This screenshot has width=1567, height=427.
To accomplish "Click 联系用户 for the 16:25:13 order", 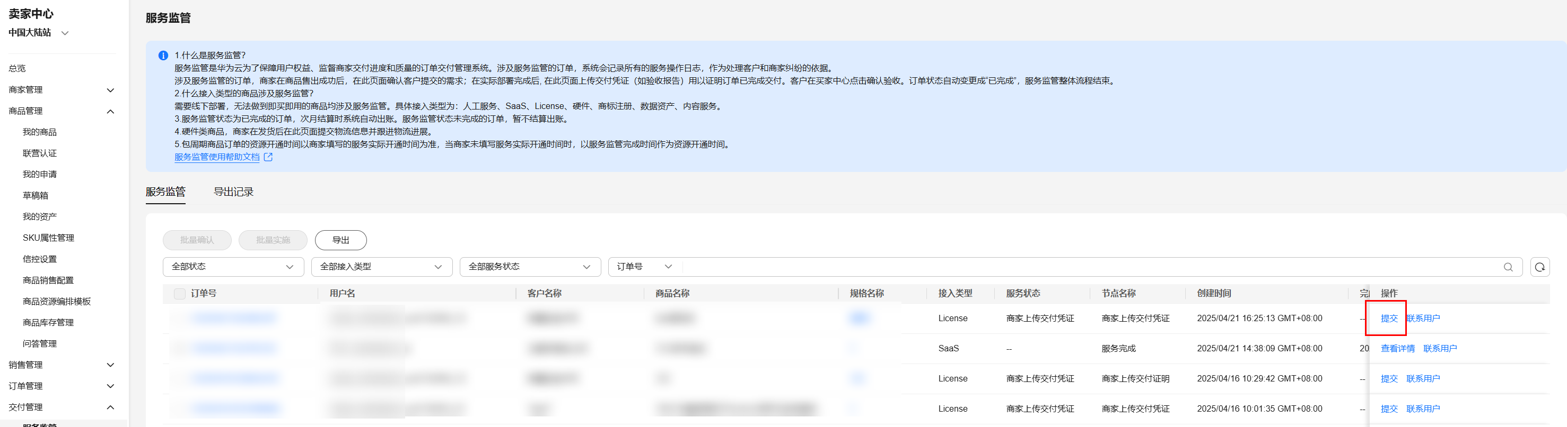I will coord(1423,319).
